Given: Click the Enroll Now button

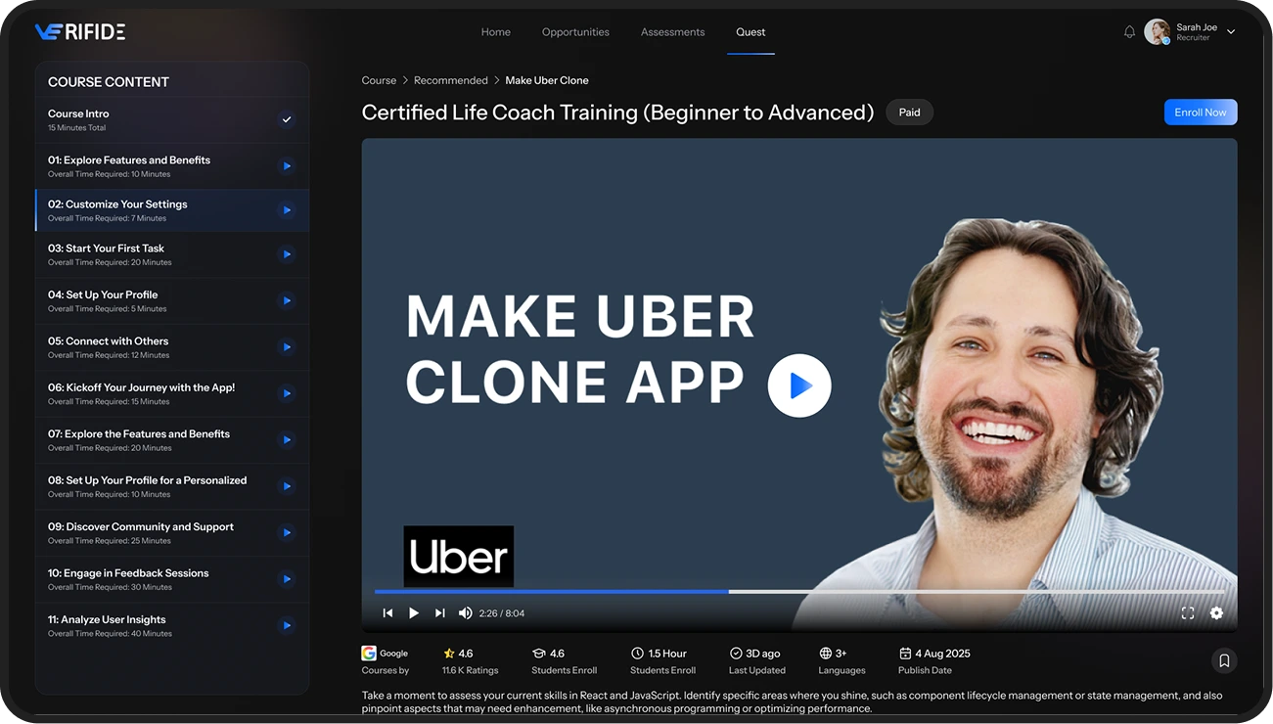Looking at the screenshot, I should (1200, 113).
